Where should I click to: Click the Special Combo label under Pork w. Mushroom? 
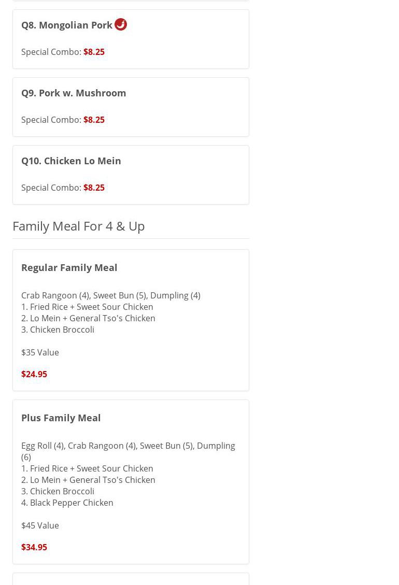point(51,120)
